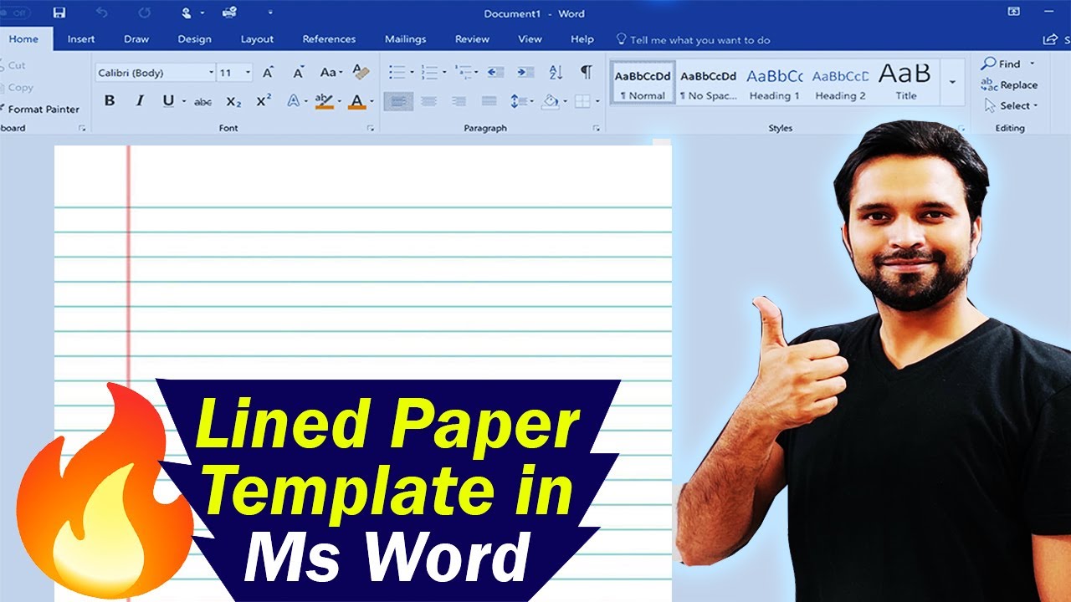Apply bullet list with the Bullets icon
The height and width of the screenshot is (602, 1071).
[x=397, y=73]
